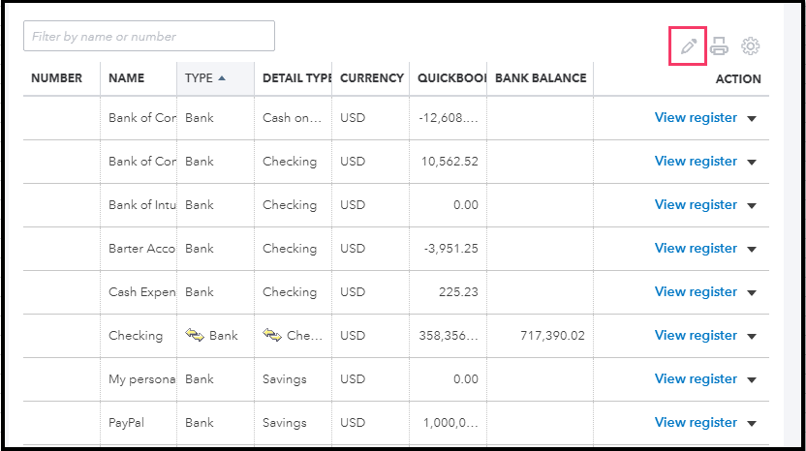Open View register for Cash Expense account

(x=696, y=292)
